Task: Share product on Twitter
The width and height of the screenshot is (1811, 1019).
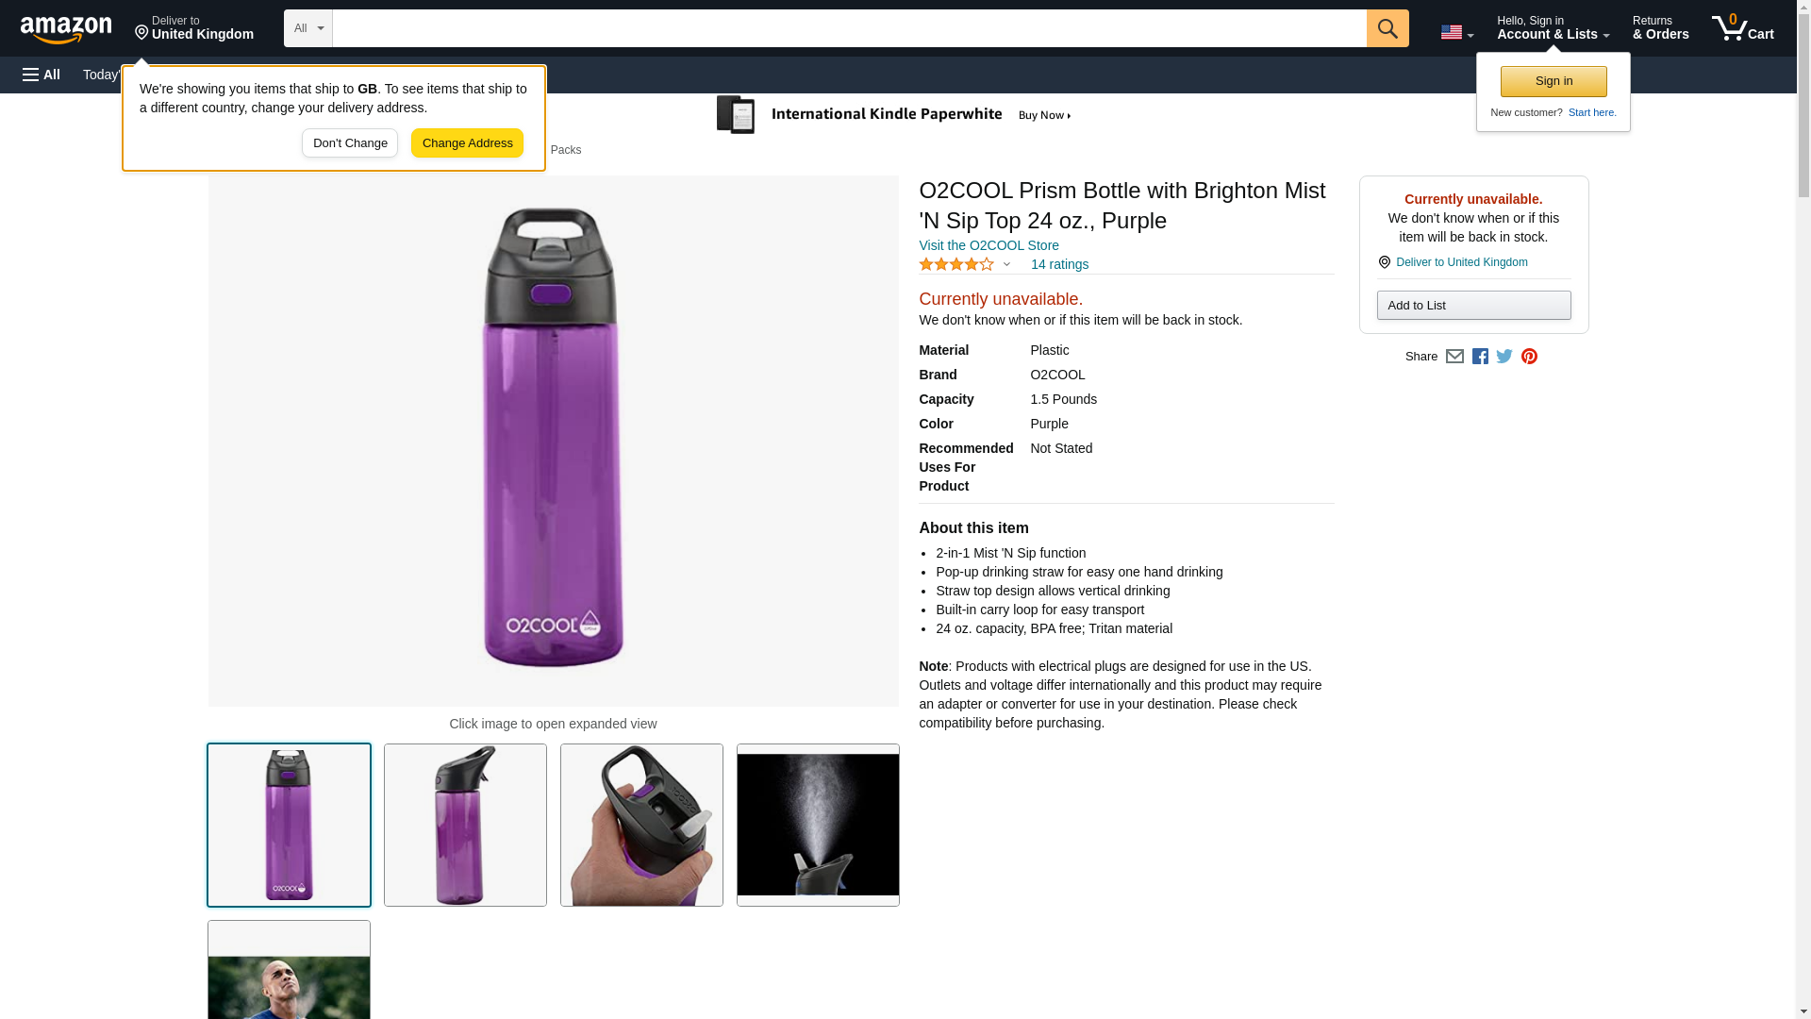Action: [1504, 357]
